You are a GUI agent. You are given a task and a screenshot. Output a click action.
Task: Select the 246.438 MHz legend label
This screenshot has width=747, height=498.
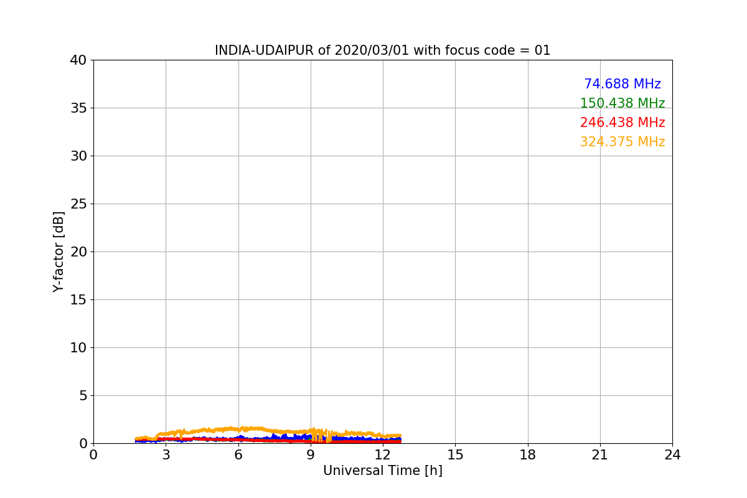[x=622, y=123]
